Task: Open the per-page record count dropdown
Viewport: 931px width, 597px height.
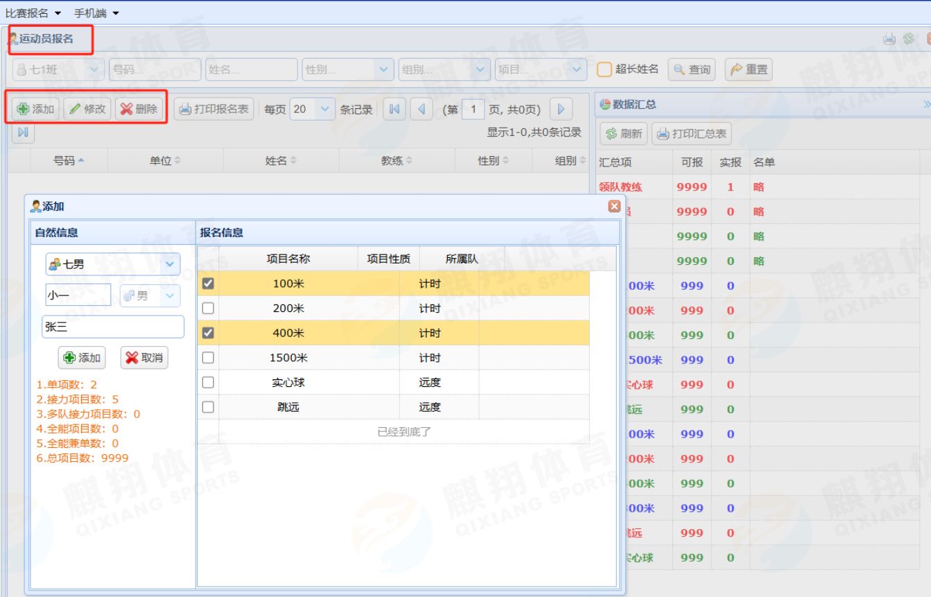Action: tap(324, 109)
